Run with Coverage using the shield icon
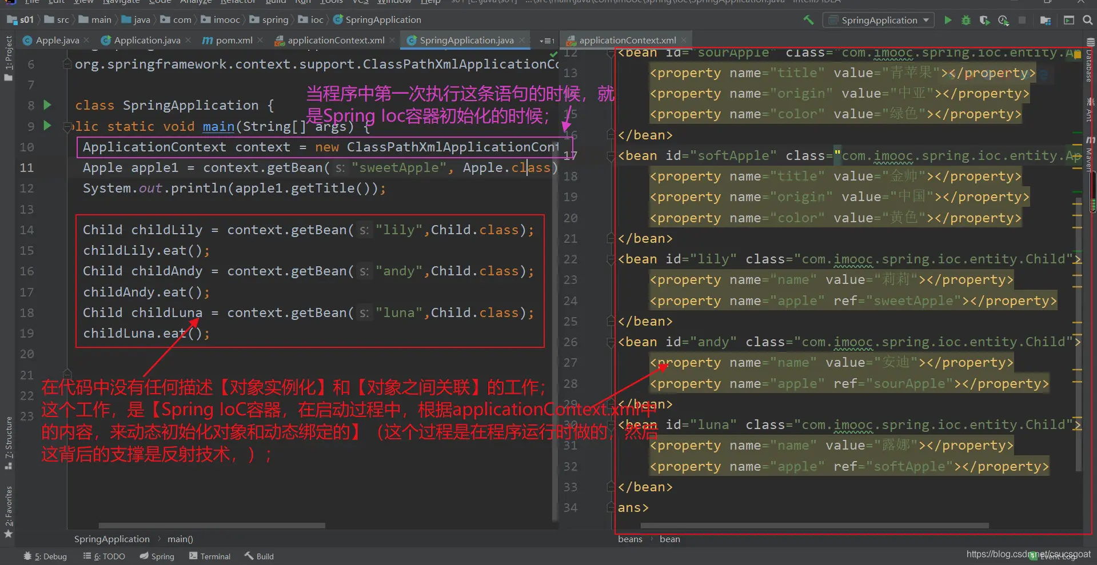This screenshot has height=565, width=1097. 984,20
